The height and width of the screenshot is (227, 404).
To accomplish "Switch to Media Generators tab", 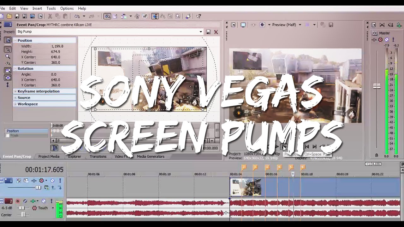I will point(151,156).
